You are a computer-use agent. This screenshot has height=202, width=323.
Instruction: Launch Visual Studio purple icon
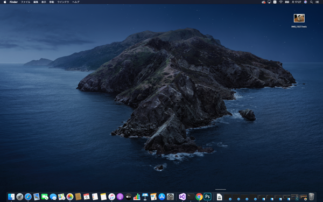point(182,197)
